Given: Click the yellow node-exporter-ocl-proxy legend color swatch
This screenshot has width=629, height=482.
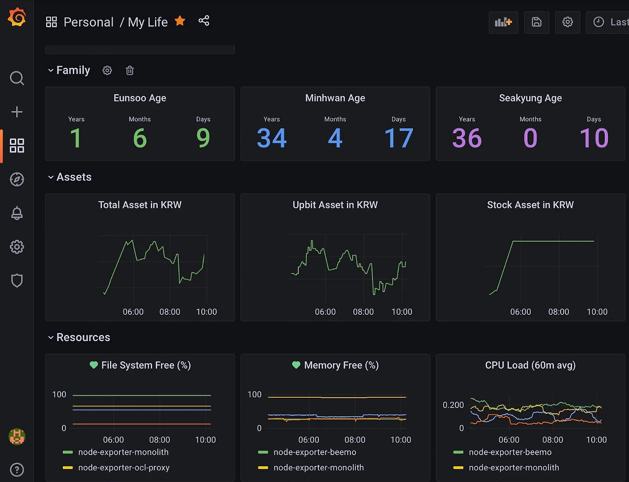Looking at the screenshot, I should coord(68,468).
